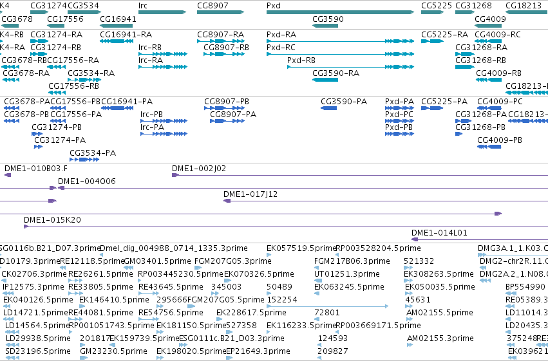Click the CG3590-PA protein label
548x361 pixels.
pyautogui.click(x=344, y=102)
